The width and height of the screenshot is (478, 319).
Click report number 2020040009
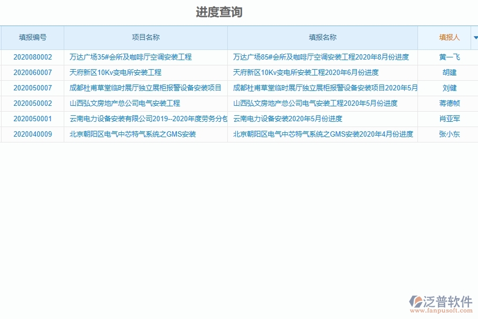[32, 134]
